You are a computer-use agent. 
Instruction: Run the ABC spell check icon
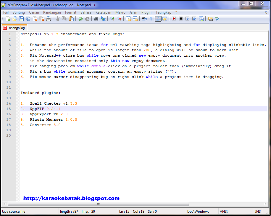(x=217, y=19)
